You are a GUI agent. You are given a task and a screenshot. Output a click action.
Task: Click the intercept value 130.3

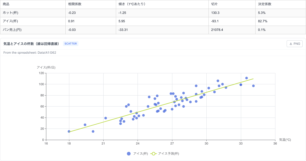point(215,13)
